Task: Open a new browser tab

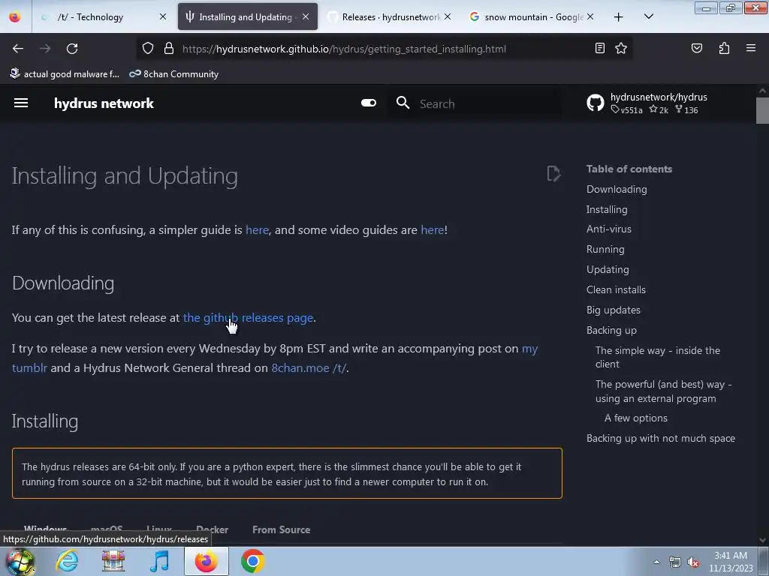Action: tap(618, 17)
